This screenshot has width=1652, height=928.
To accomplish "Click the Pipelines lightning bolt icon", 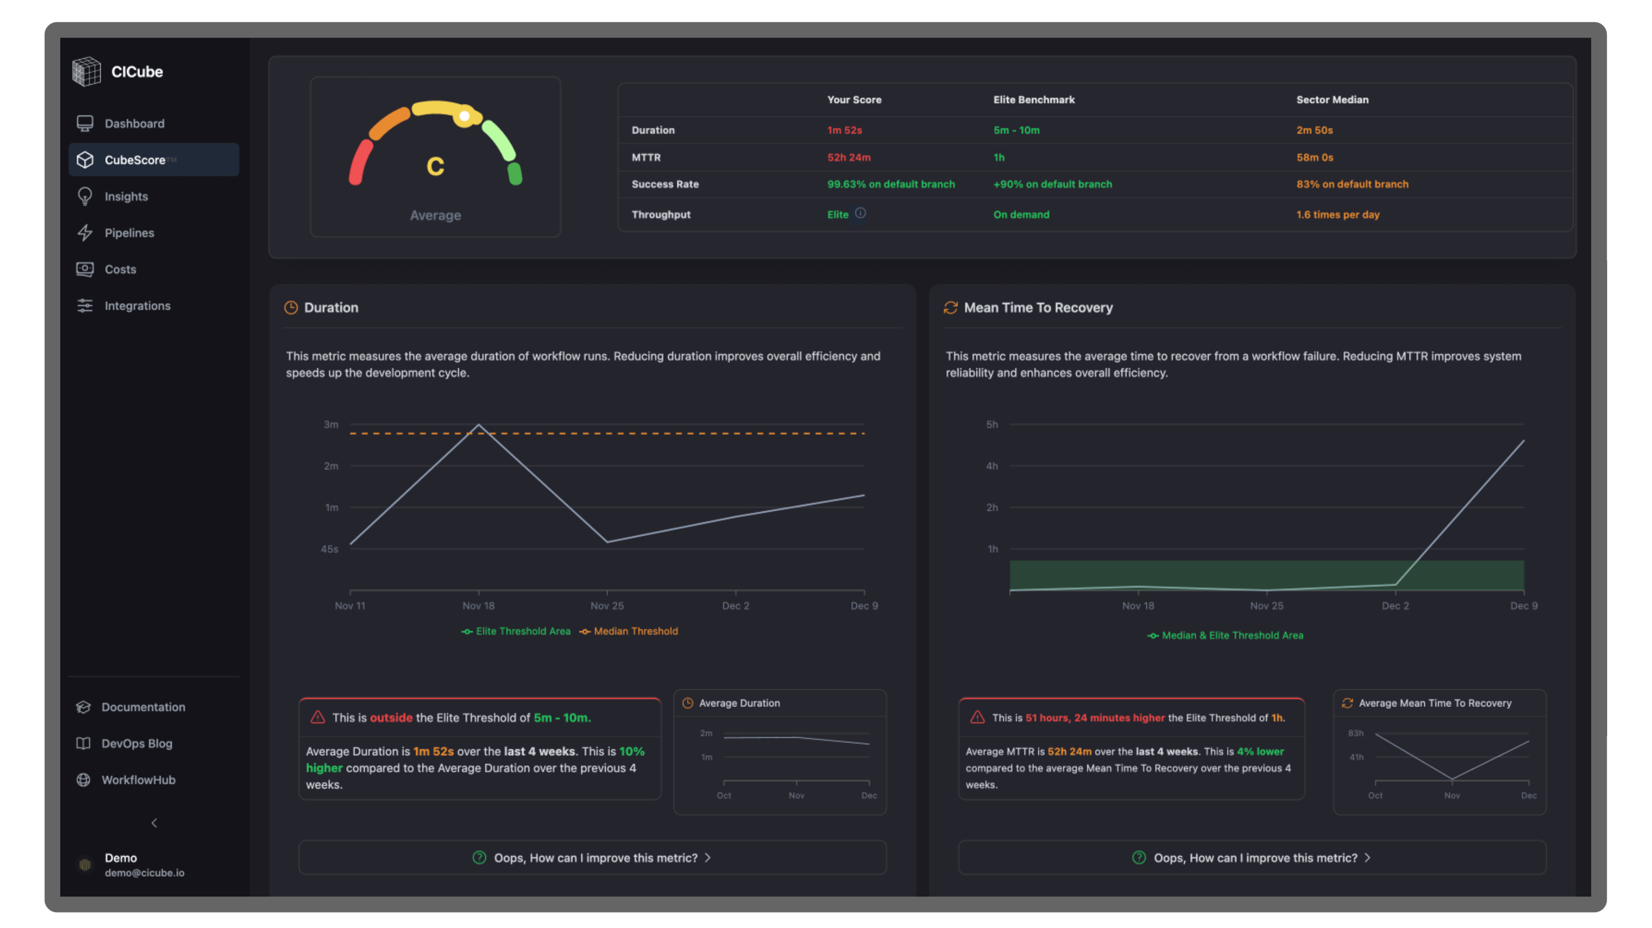I will [x=85, y=232].
